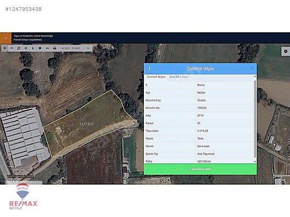Click the attribute panel's scroll-up arrow
Image resolution: width=290 pixels, height=217 pixels.
pyautogui.click(x=255, y=76)
